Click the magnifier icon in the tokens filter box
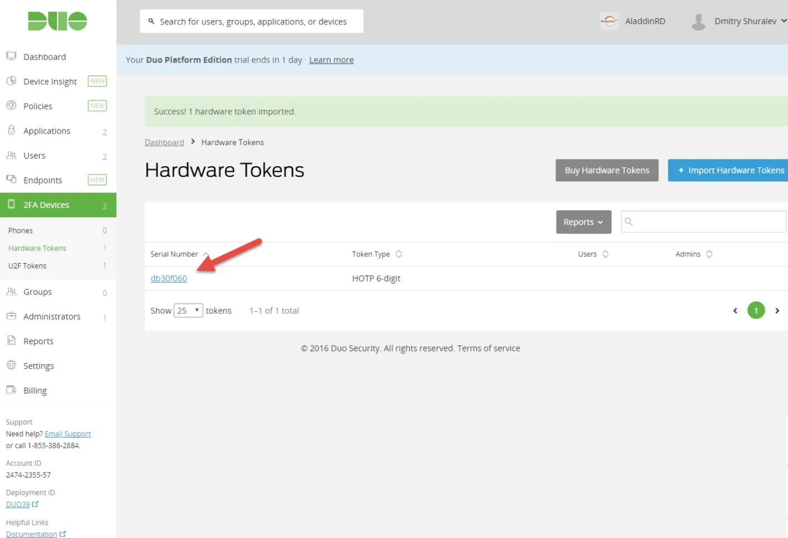The width and height of the screenshot is (788, 538). tap(628, 222)
